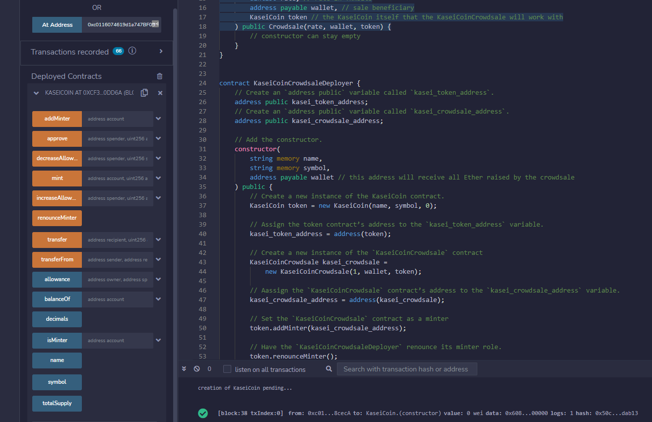
Task: Click the At Address button
Action: point(57,25)
